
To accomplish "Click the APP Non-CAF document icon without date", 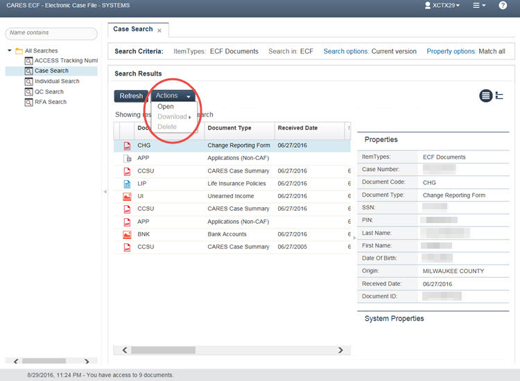I will pyautogui.click(x=127, y=159).
